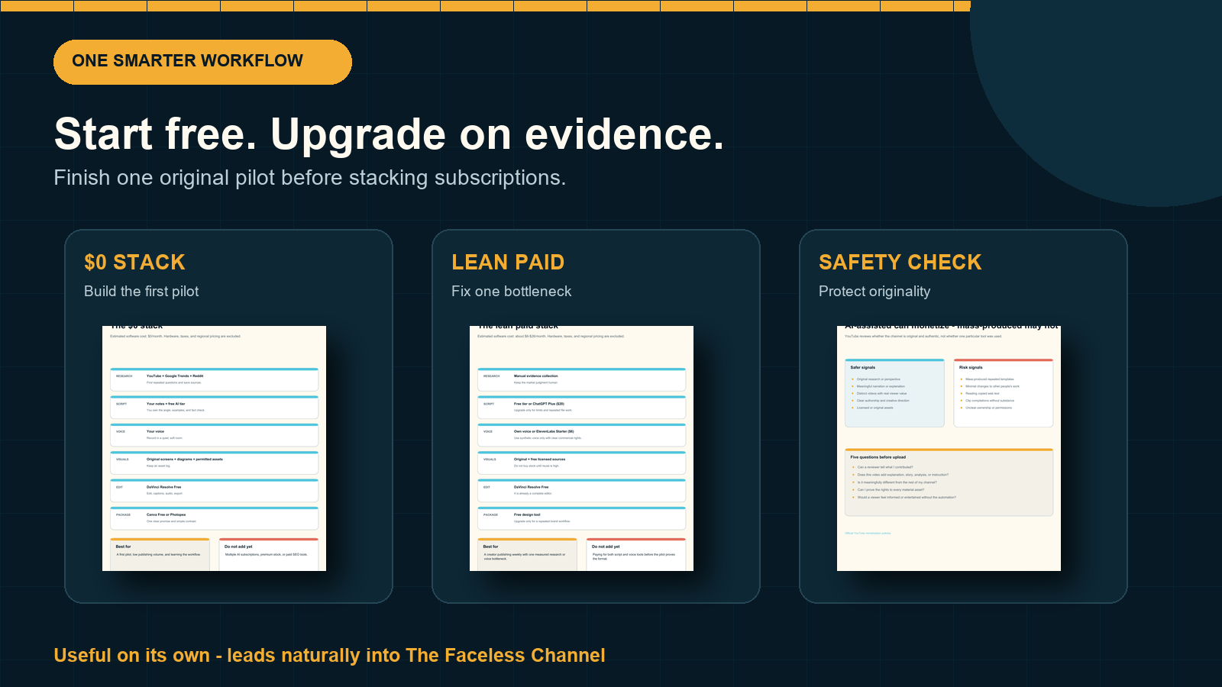1222x687 pixels.
Task: Open the safety check document thumbnail
Action: [x=949, y=448]
